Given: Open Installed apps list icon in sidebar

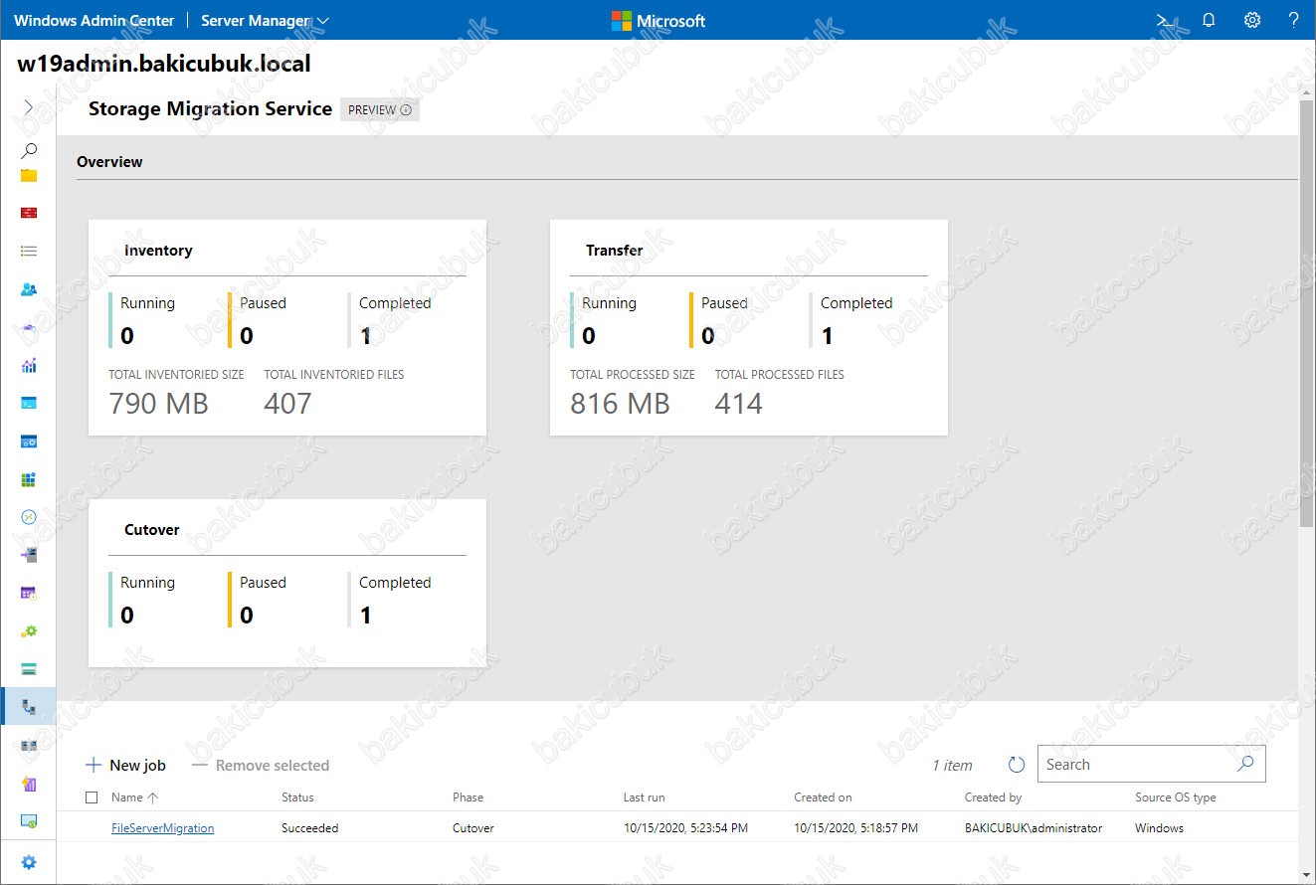Looking at the screenshot, I should tap(29, 252).
